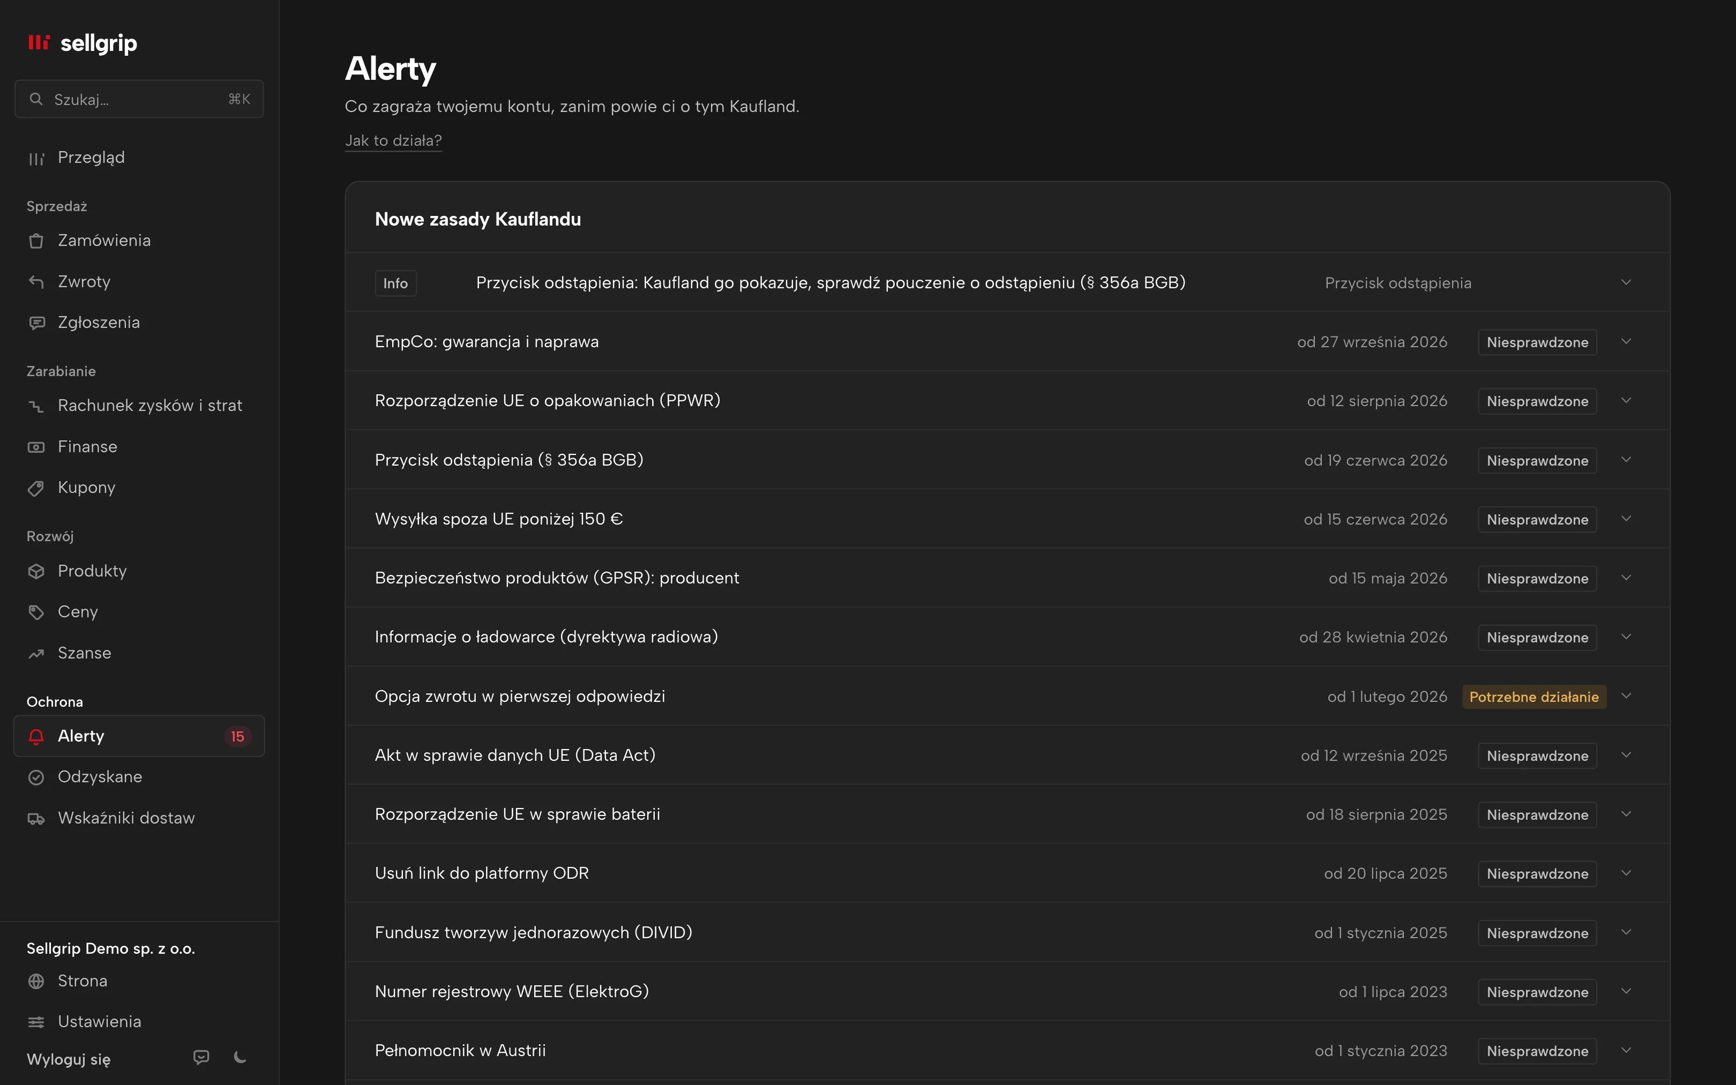
Task: Open the Zwroty section
Action: tap(139, 282)
